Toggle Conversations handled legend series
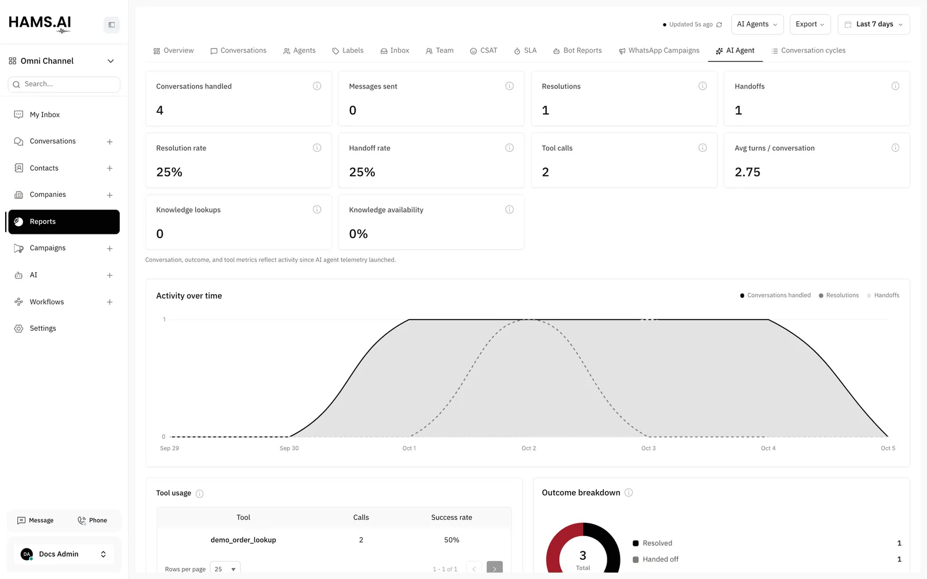 pos(775,295)
